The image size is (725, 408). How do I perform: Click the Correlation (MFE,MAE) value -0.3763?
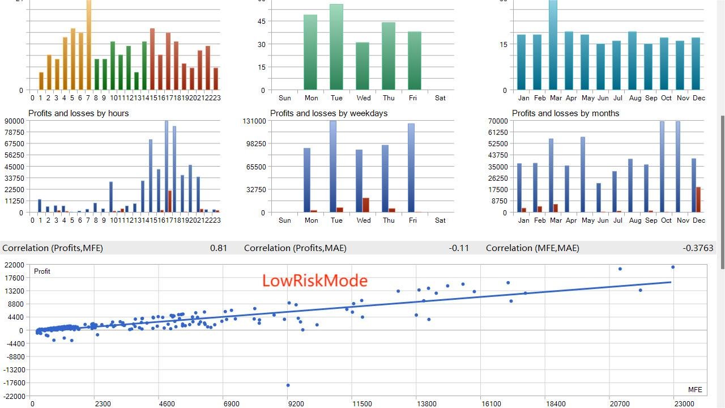(x=698, y=248)
